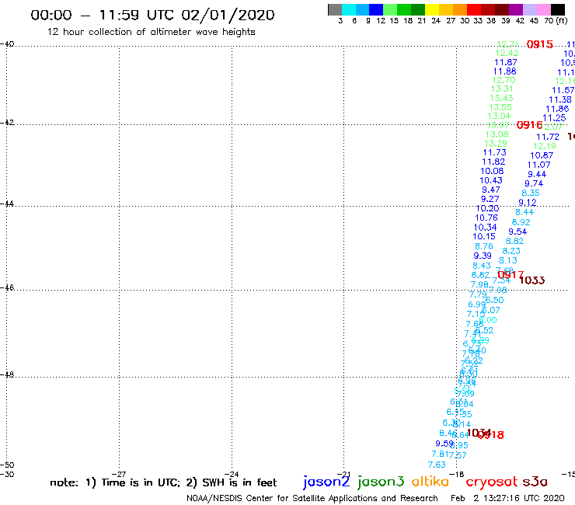
Task: Click the wave height value 9.59
Action: click(444, 444)
